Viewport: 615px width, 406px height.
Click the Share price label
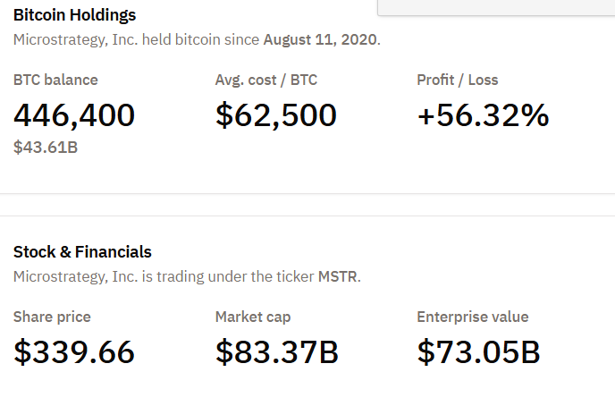[52, 317]
